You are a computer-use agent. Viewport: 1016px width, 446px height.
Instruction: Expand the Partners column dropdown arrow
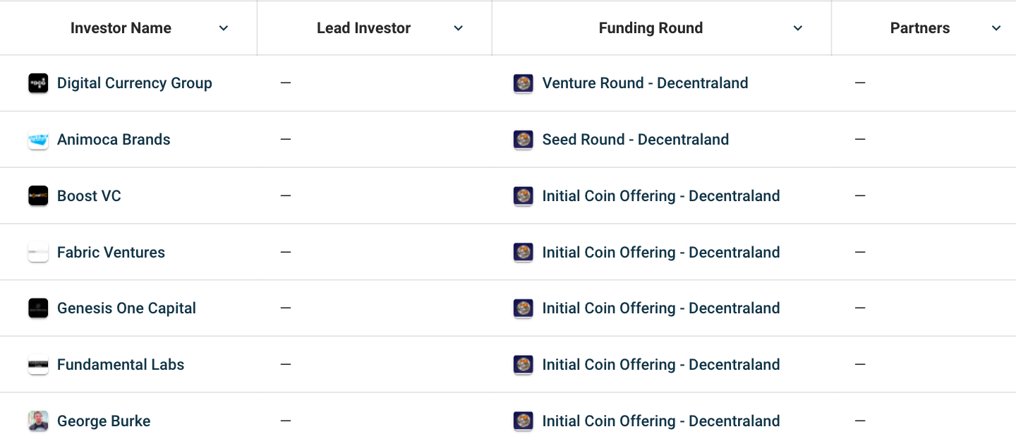(996, 28)
